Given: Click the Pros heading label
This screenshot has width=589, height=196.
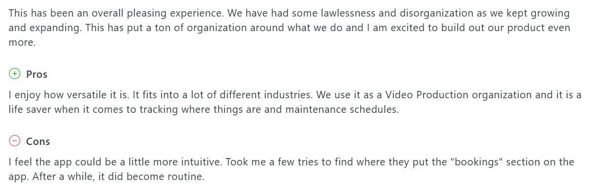Looking at the screenshot, I should tap(37, 74).
